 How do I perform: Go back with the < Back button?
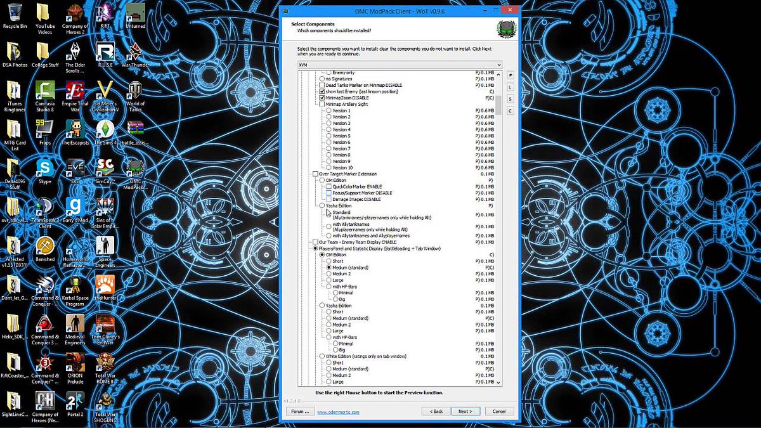436,411
